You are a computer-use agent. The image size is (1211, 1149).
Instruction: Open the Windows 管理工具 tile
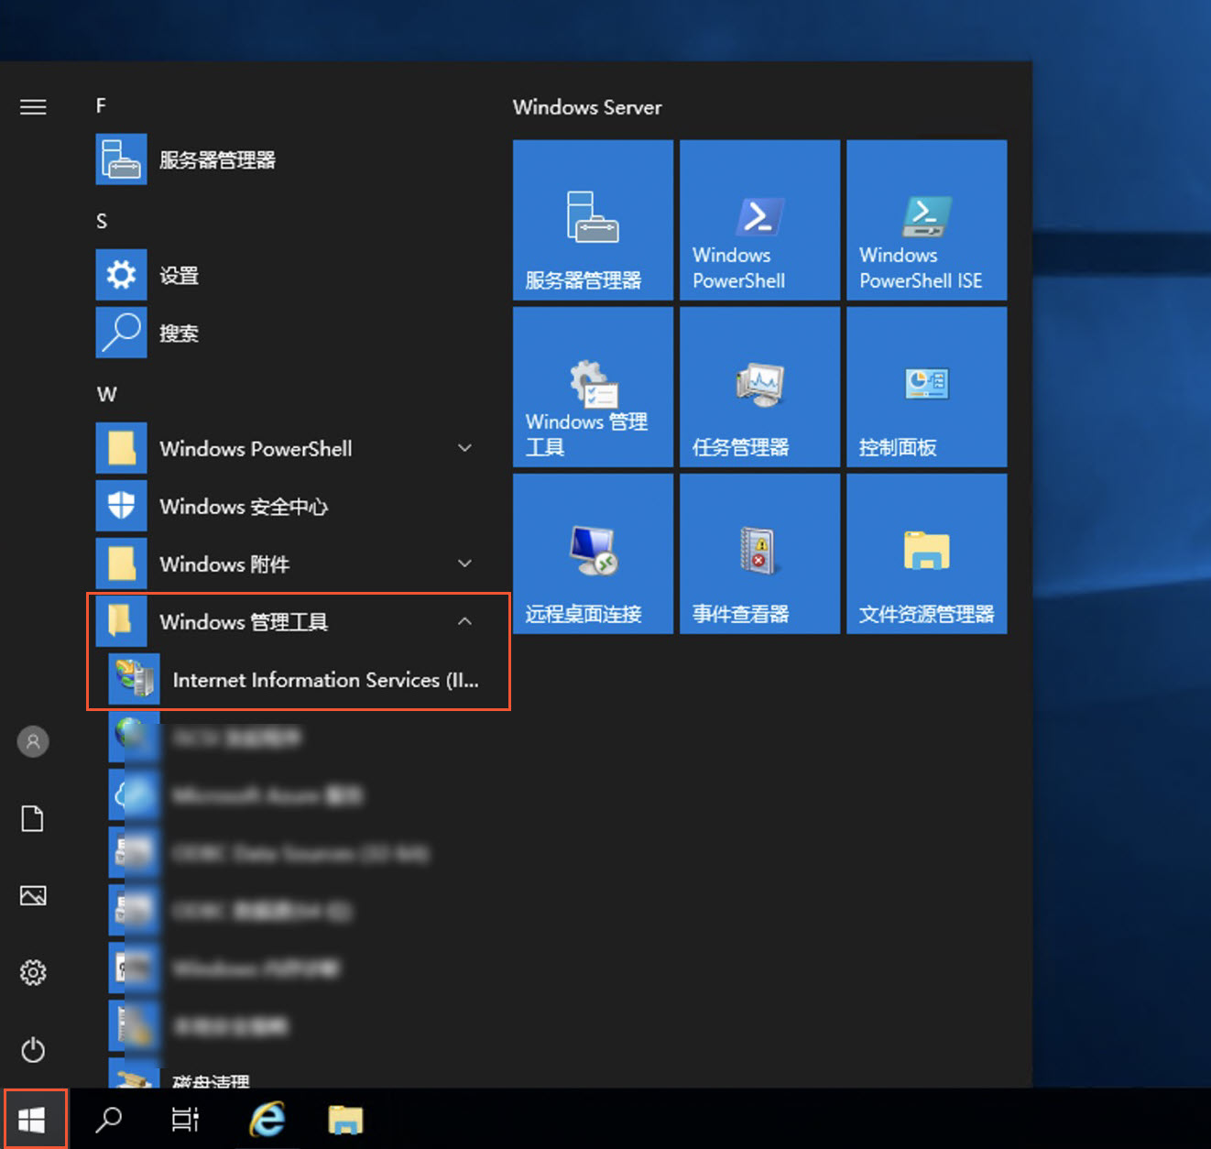[593, 387]
